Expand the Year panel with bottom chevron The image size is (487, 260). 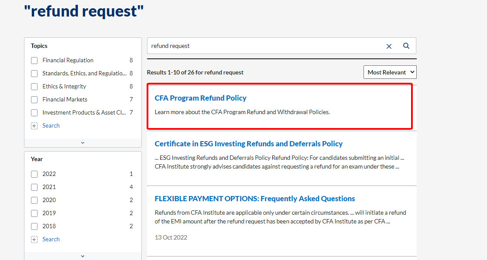82,256
